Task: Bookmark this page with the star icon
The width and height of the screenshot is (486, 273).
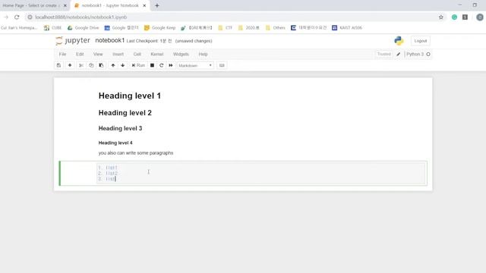Action: 440,17
